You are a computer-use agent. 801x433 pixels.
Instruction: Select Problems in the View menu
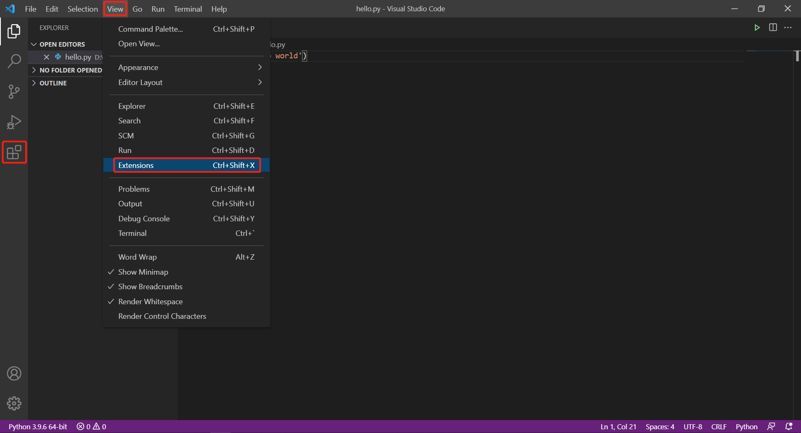186,189
